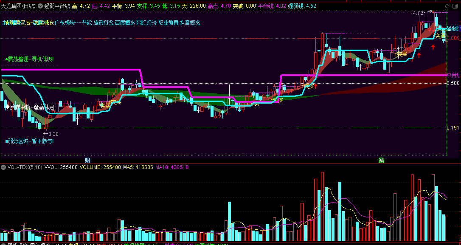Click the 抖音概念 concept tag

pos(190,23)
